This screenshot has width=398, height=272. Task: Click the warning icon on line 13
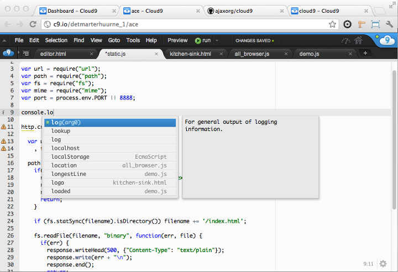(x=3, y=141)
